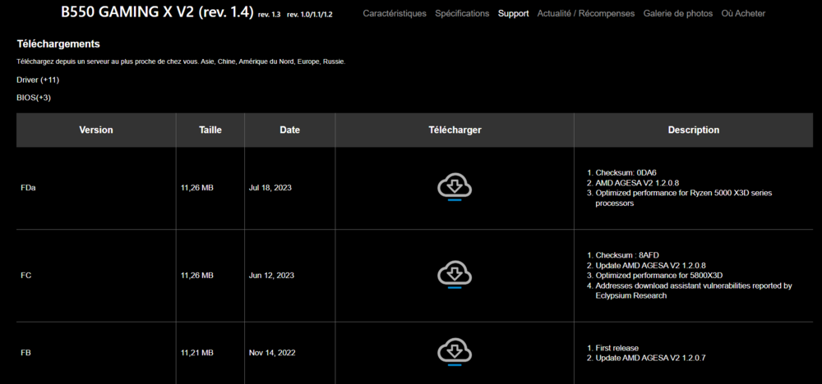This screenshot has width=822, height=384.
Task: Open the Spécifications tab
Action: coord(462,14)
